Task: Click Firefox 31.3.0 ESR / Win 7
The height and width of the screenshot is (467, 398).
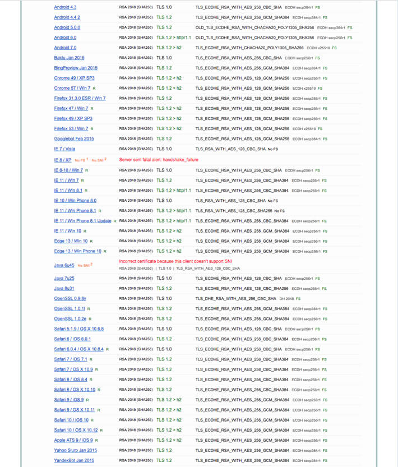Action: [x=80, y=98]
